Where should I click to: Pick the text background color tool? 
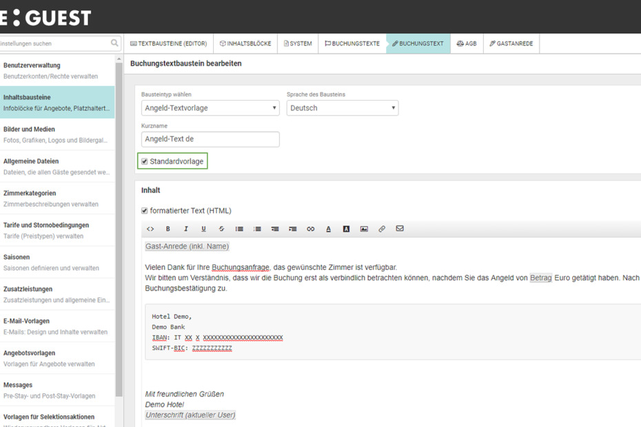(346, 229)
